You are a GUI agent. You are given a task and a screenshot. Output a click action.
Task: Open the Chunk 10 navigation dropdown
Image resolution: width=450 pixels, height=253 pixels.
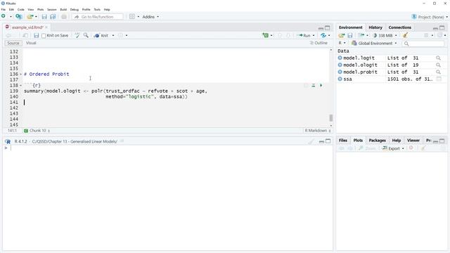point(37,131)
